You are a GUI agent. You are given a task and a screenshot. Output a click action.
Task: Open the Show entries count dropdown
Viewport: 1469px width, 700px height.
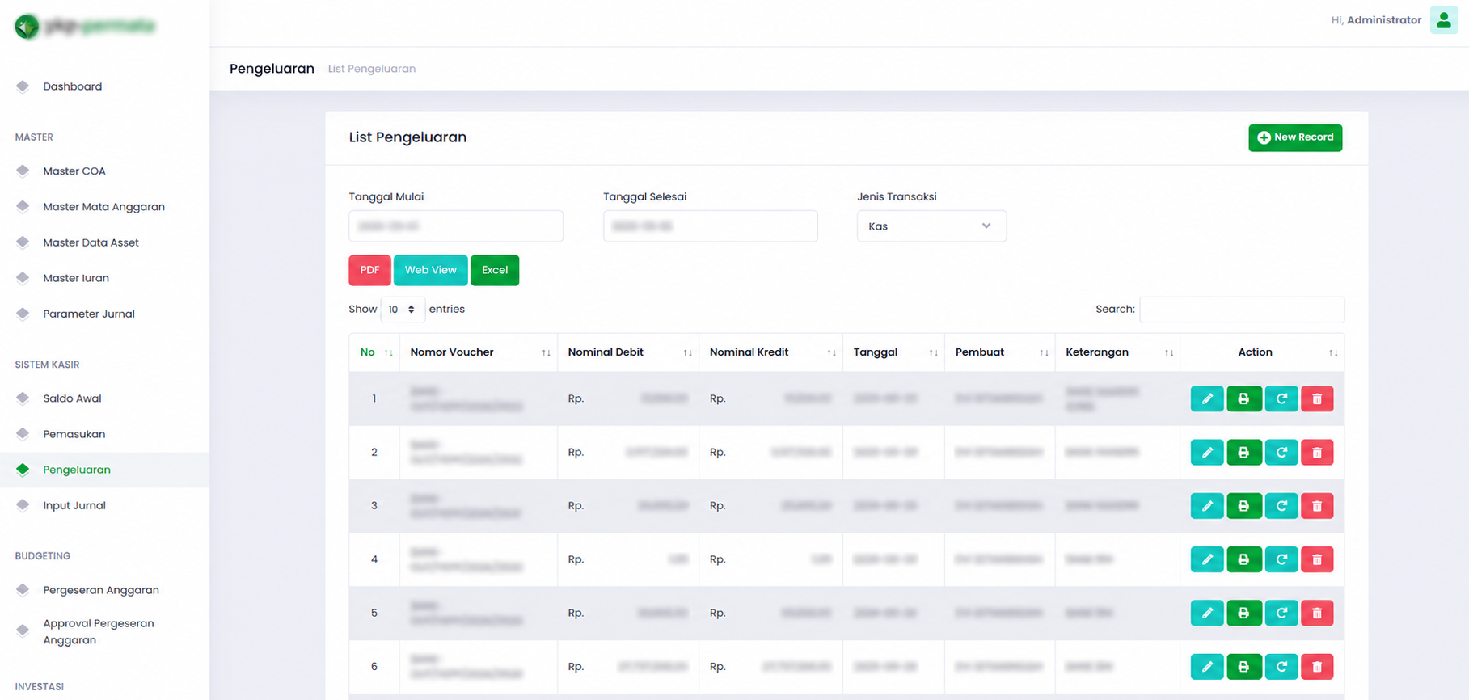403,310
